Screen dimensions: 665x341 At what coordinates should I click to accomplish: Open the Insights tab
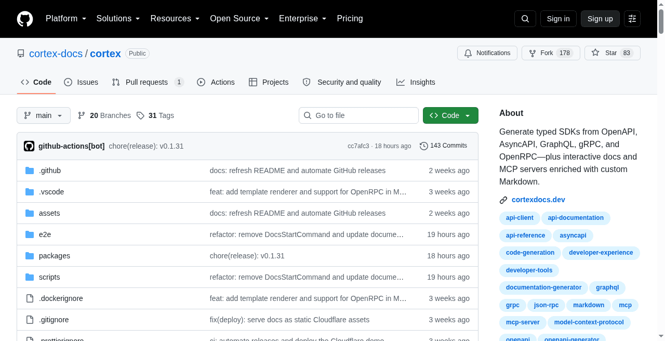pyautogui.click(x=416, y=82)
